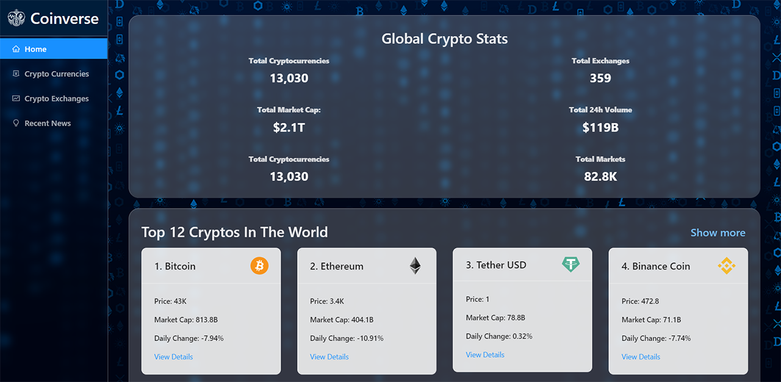
Task: Navigate to Recent News section
Action: coord(48,123)
